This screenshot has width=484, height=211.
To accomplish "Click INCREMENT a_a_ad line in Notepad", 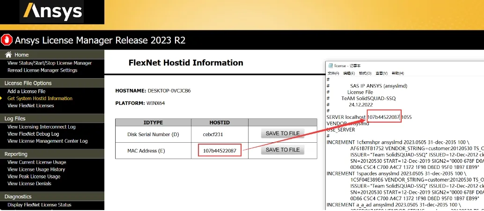I will 394,205.
